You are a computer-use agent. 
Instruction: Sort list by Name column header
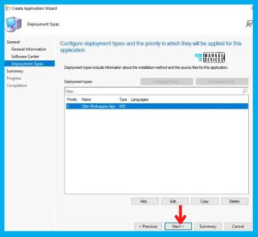pyautogui.click(x=86, y=99)
